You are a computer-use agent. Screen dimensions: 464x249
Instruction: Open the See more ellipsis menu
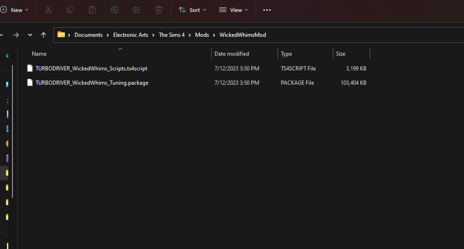click(267, 10)
